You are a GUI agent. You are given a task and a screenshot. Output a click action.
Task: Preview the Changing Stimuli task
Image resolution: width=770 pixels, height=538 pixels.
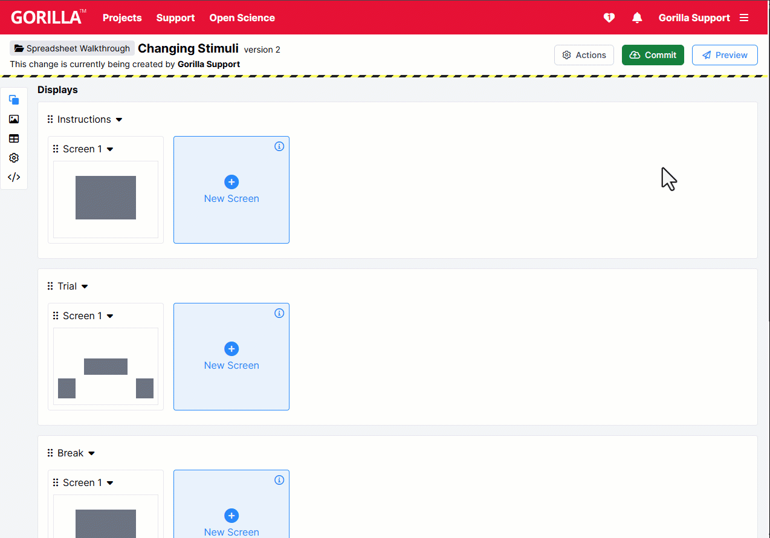pyautogui.click(x=725, y=54)
